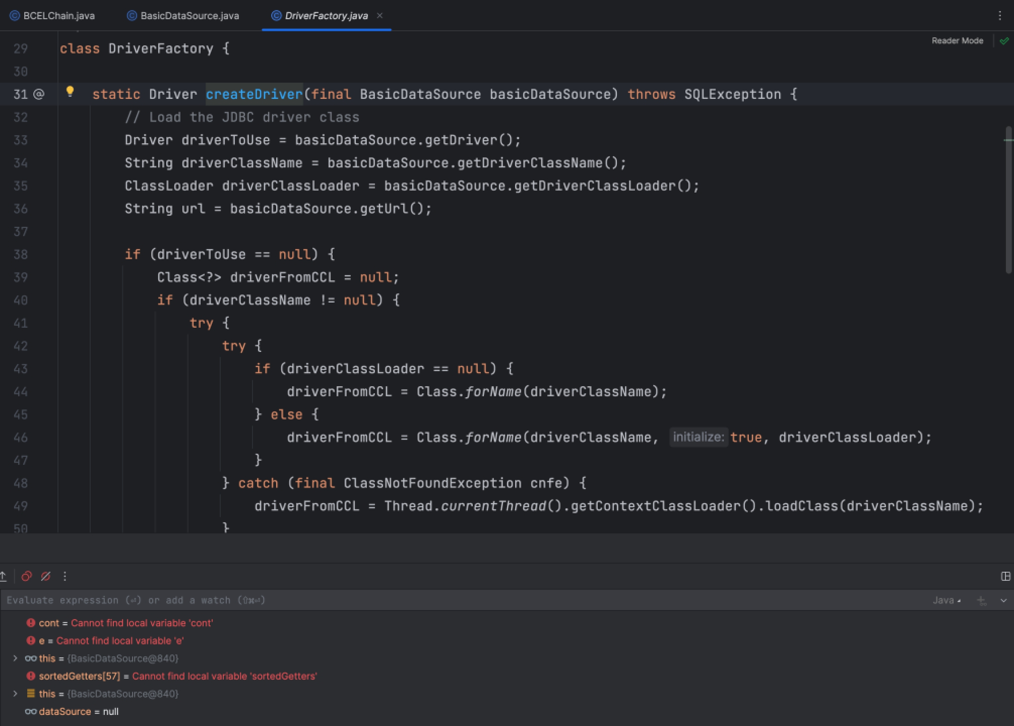Click line number 44 in the gutter
1014x726 pixels.
coord(21,392)
